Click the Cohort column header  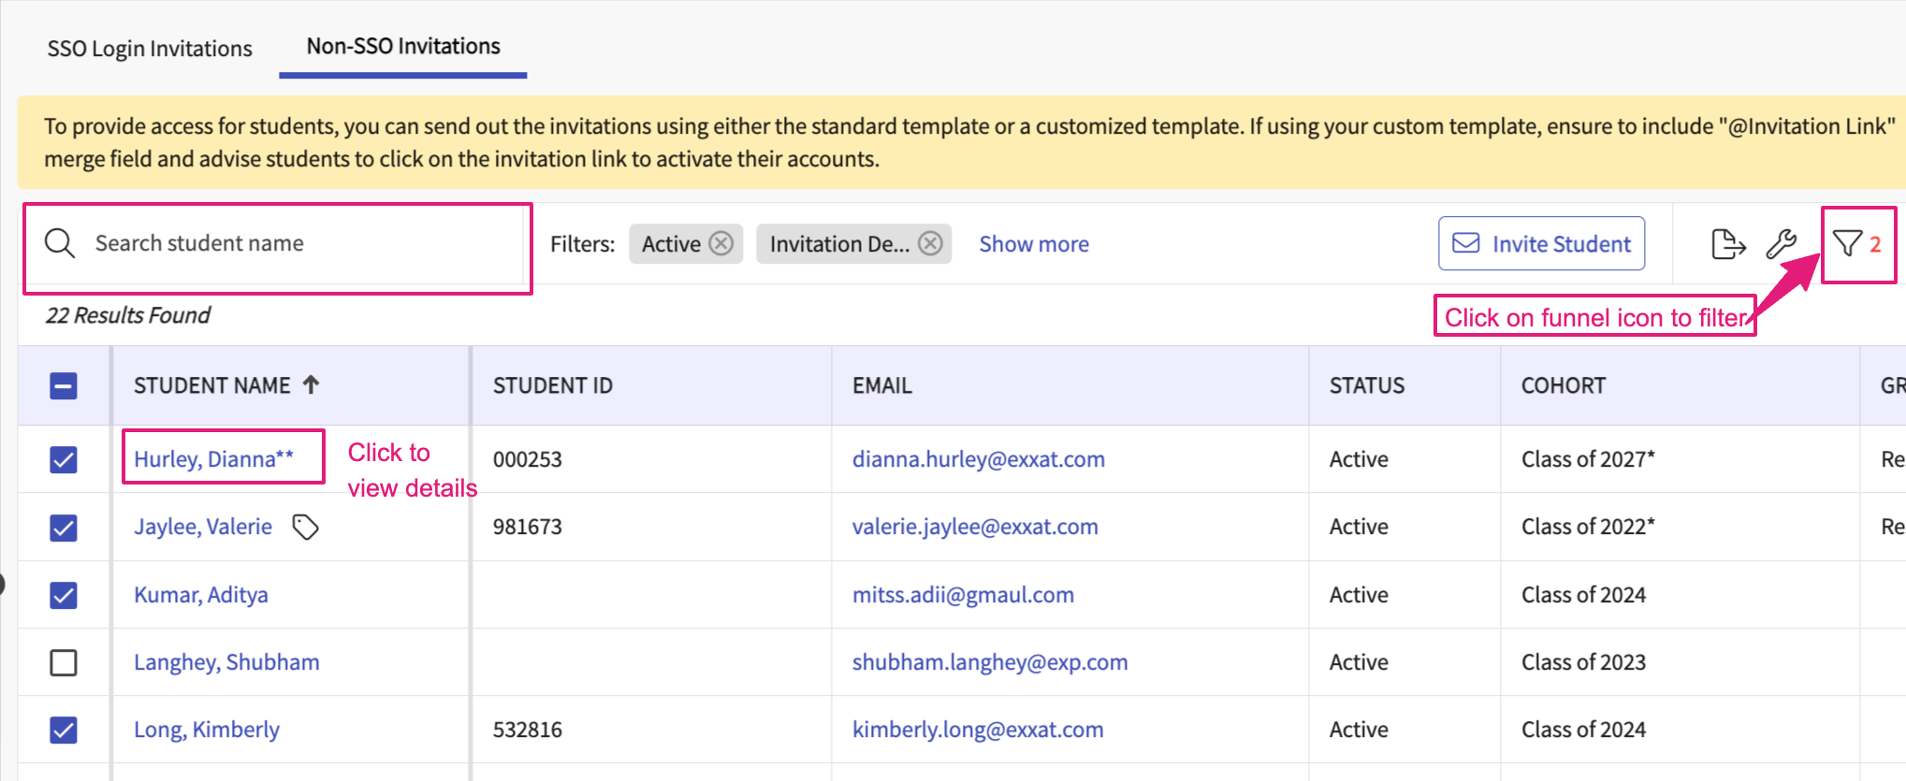[1563, 385]
